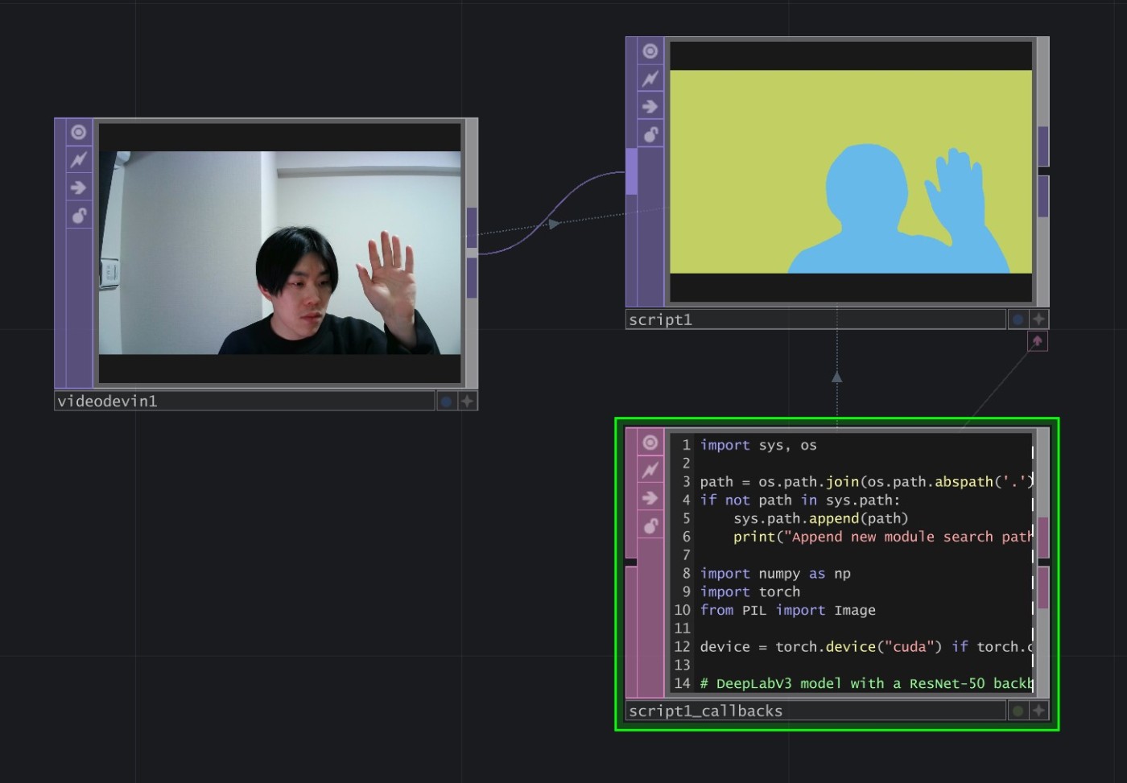Toggle bypass flag on script1_callbacks node
Image resolution: width=1127 pixels, height=783 pixels.
pos(650,470)
